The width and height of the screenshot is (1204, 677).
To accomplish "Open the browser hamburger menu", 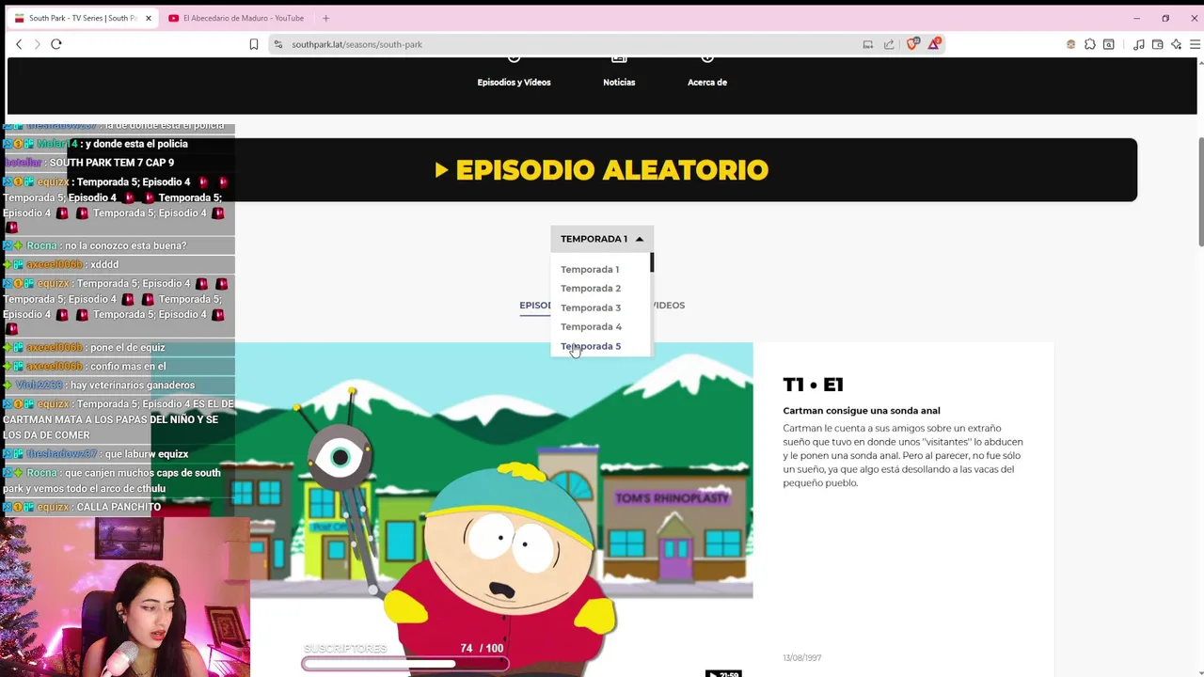I will click(x=1196, y=44).
